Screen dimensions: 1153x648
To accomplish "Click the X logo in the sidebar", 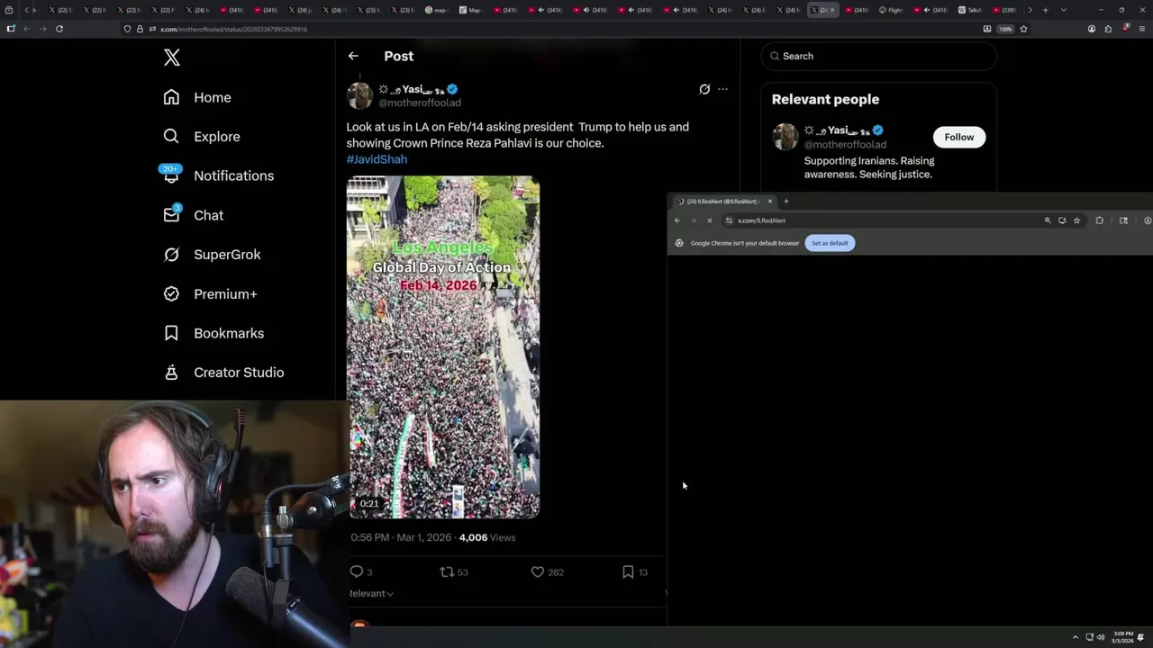I will click(172, 58).
